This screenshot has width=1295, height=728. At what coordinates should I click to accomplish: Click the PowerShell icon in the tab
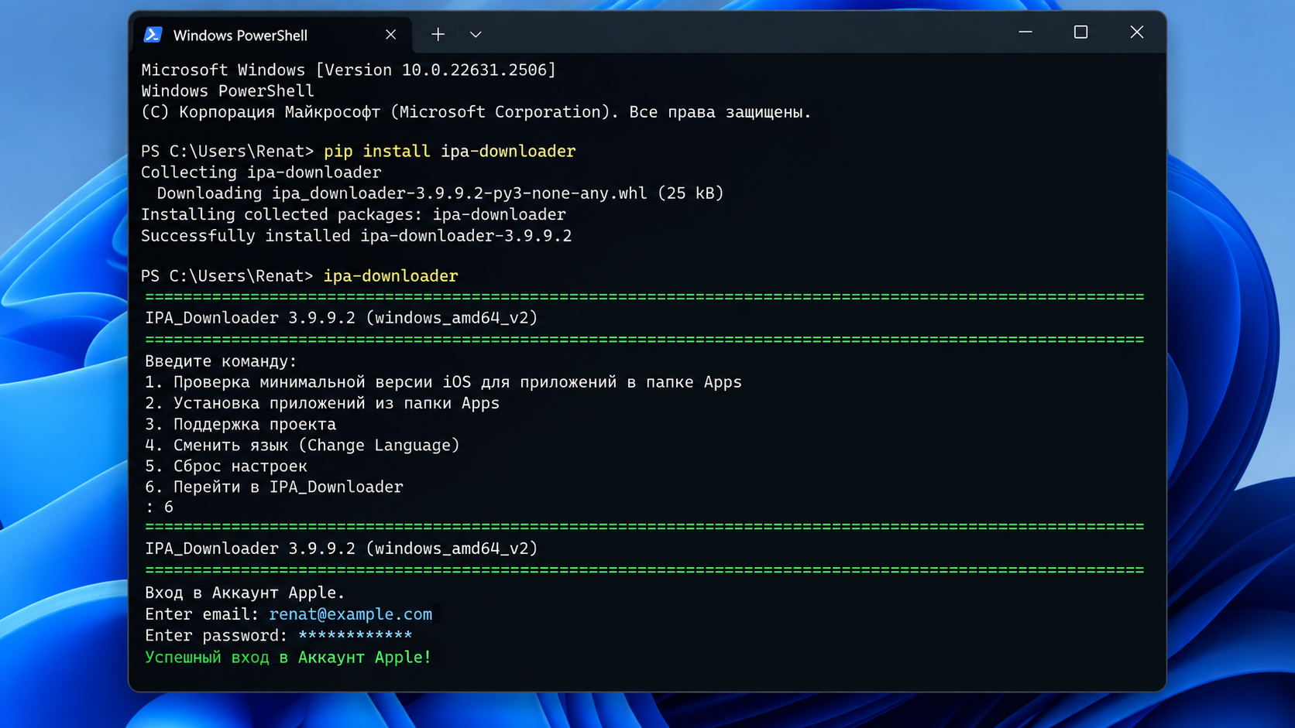pyautogui.click(x=153, y=35)
